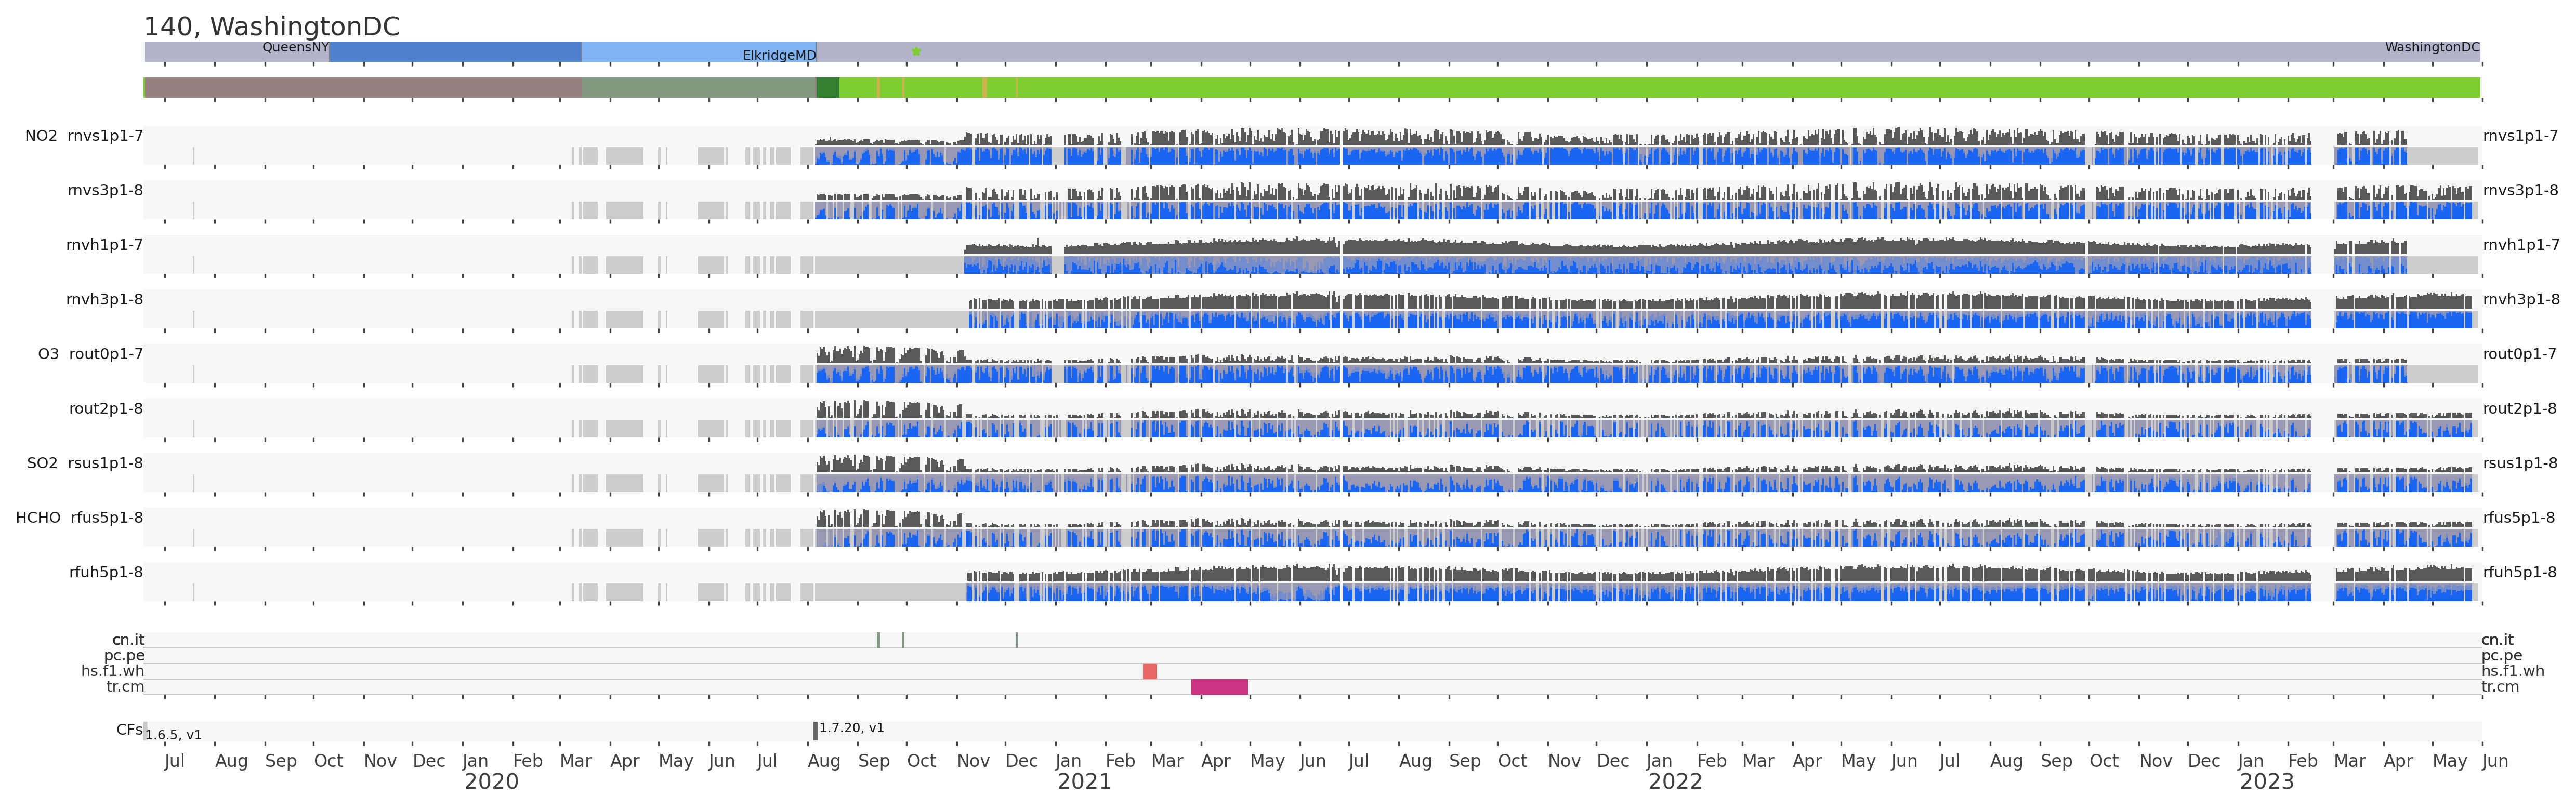Click the right-side rfuh5p1-8 label
Image resolution: width=2576 pixels, height=809 pixels.
2519,573
